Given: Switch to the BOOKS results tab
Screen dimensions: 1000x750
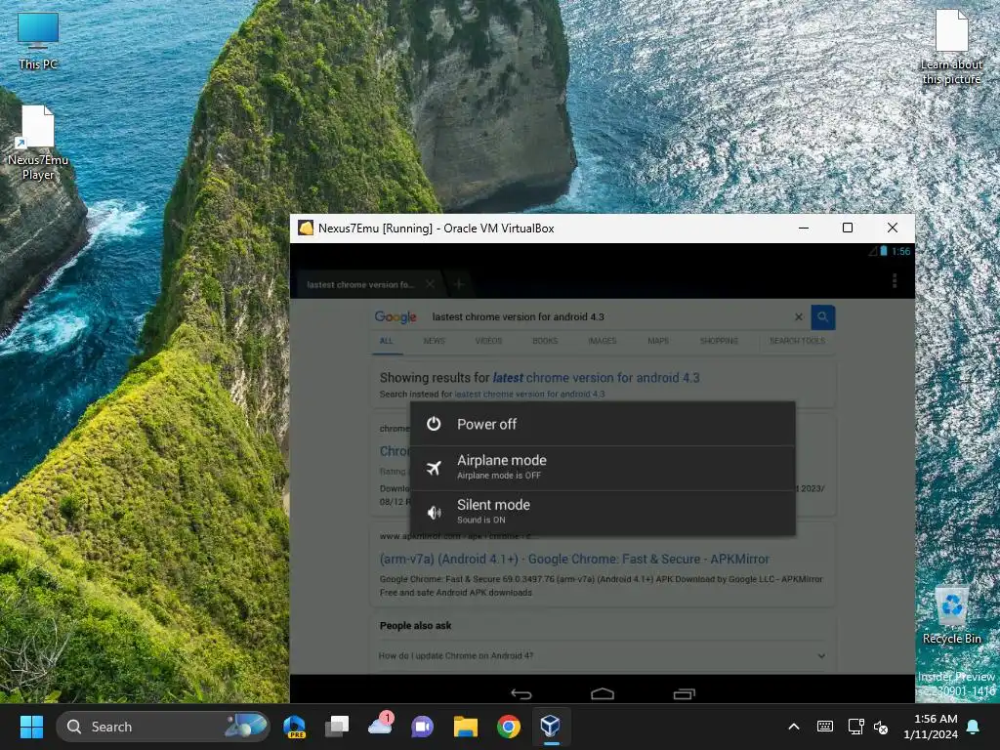Looking at the screenshot, I should (x=545, y=341).
